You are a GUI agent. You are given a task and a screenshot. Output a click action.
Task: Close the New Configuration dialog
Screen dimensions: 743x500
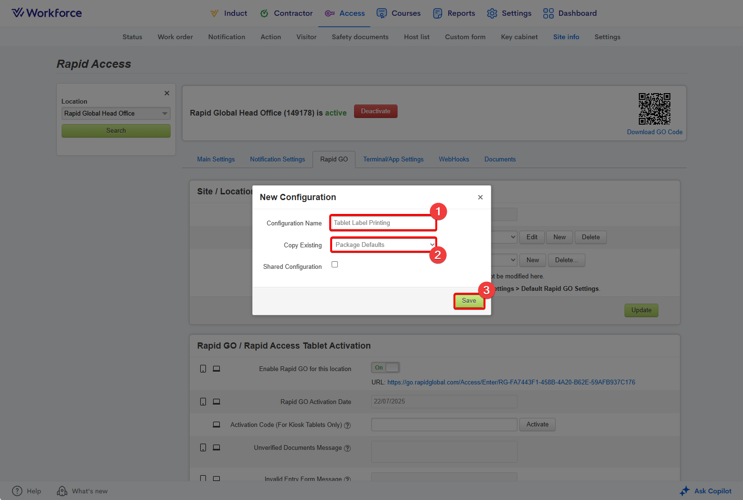point(480,197)
